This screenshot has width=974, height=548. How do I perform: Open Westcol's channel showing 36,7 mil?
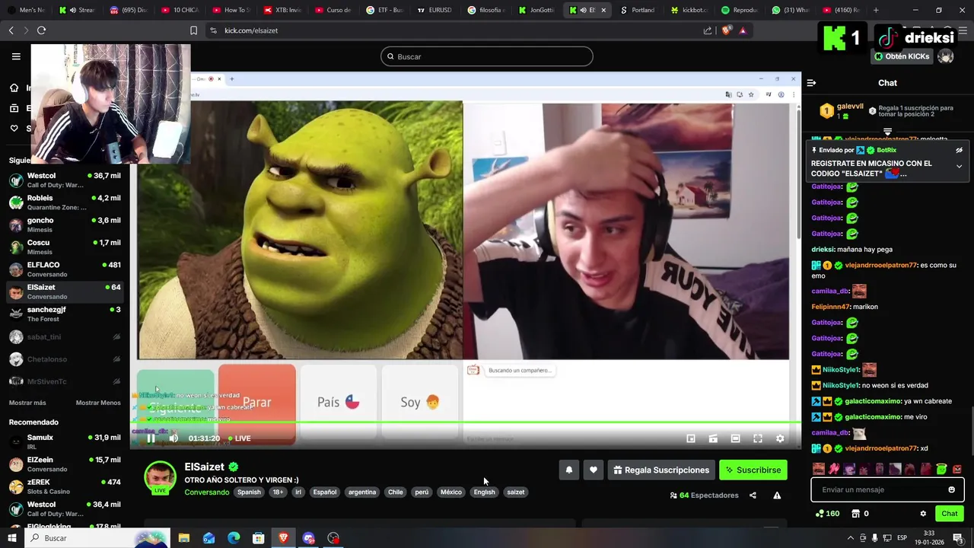click(65, 180)
